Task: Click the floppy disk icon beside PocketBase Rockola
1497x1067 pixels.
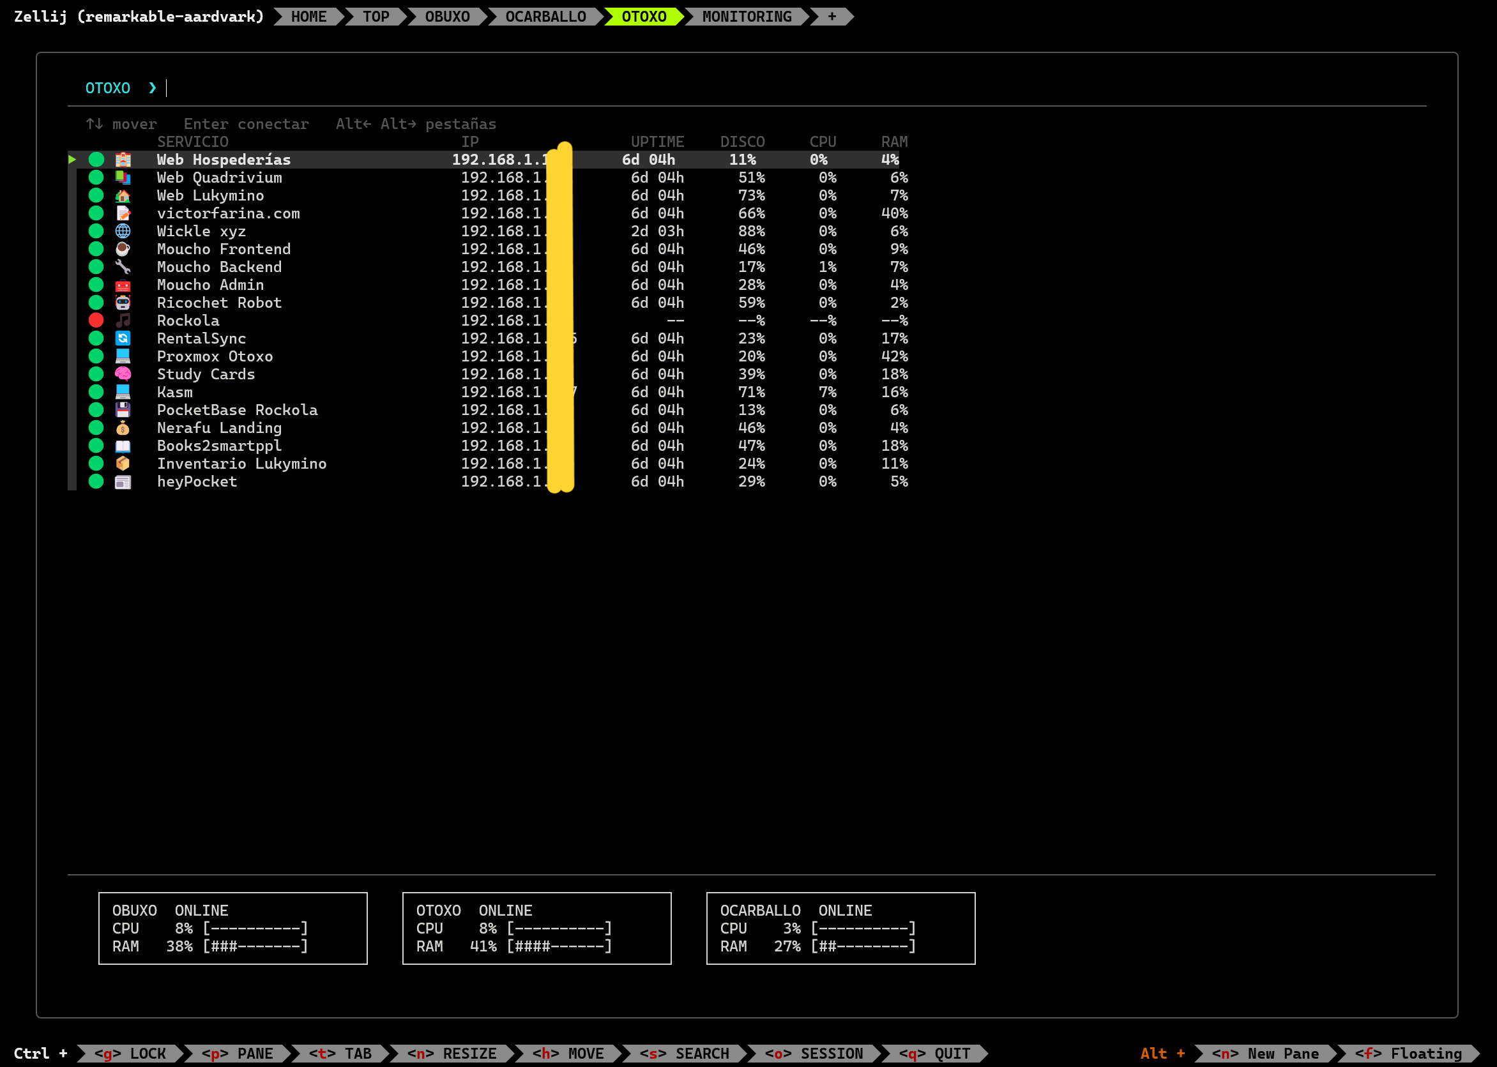Action: click(123, 410)
